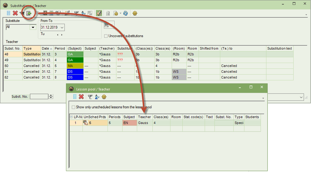Open the Lesson pool green arrow icon
This screenshot has width=311, height=175.
pos(29,13)
